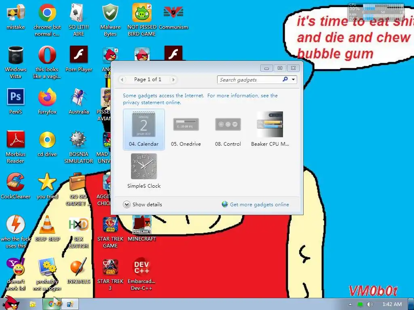414x310 pixels.
Task: Open the Windows Vista recycle bin icon
Action: point(16,63)
